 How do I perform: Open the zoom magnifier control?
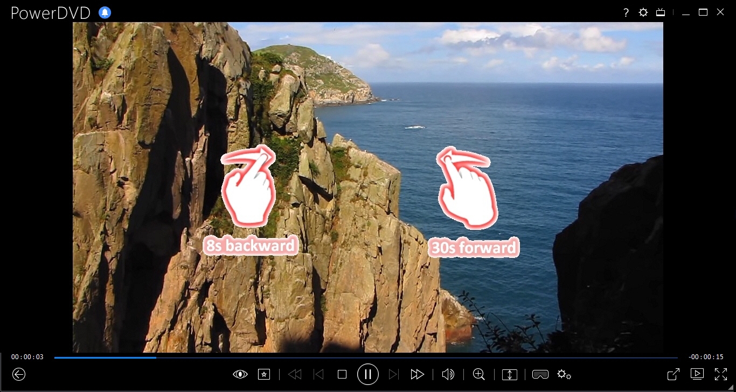478,374
